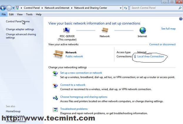The image size is (183, 124).
Task: Click the Troubleshoot problems icon
Action: pos(55,110)
